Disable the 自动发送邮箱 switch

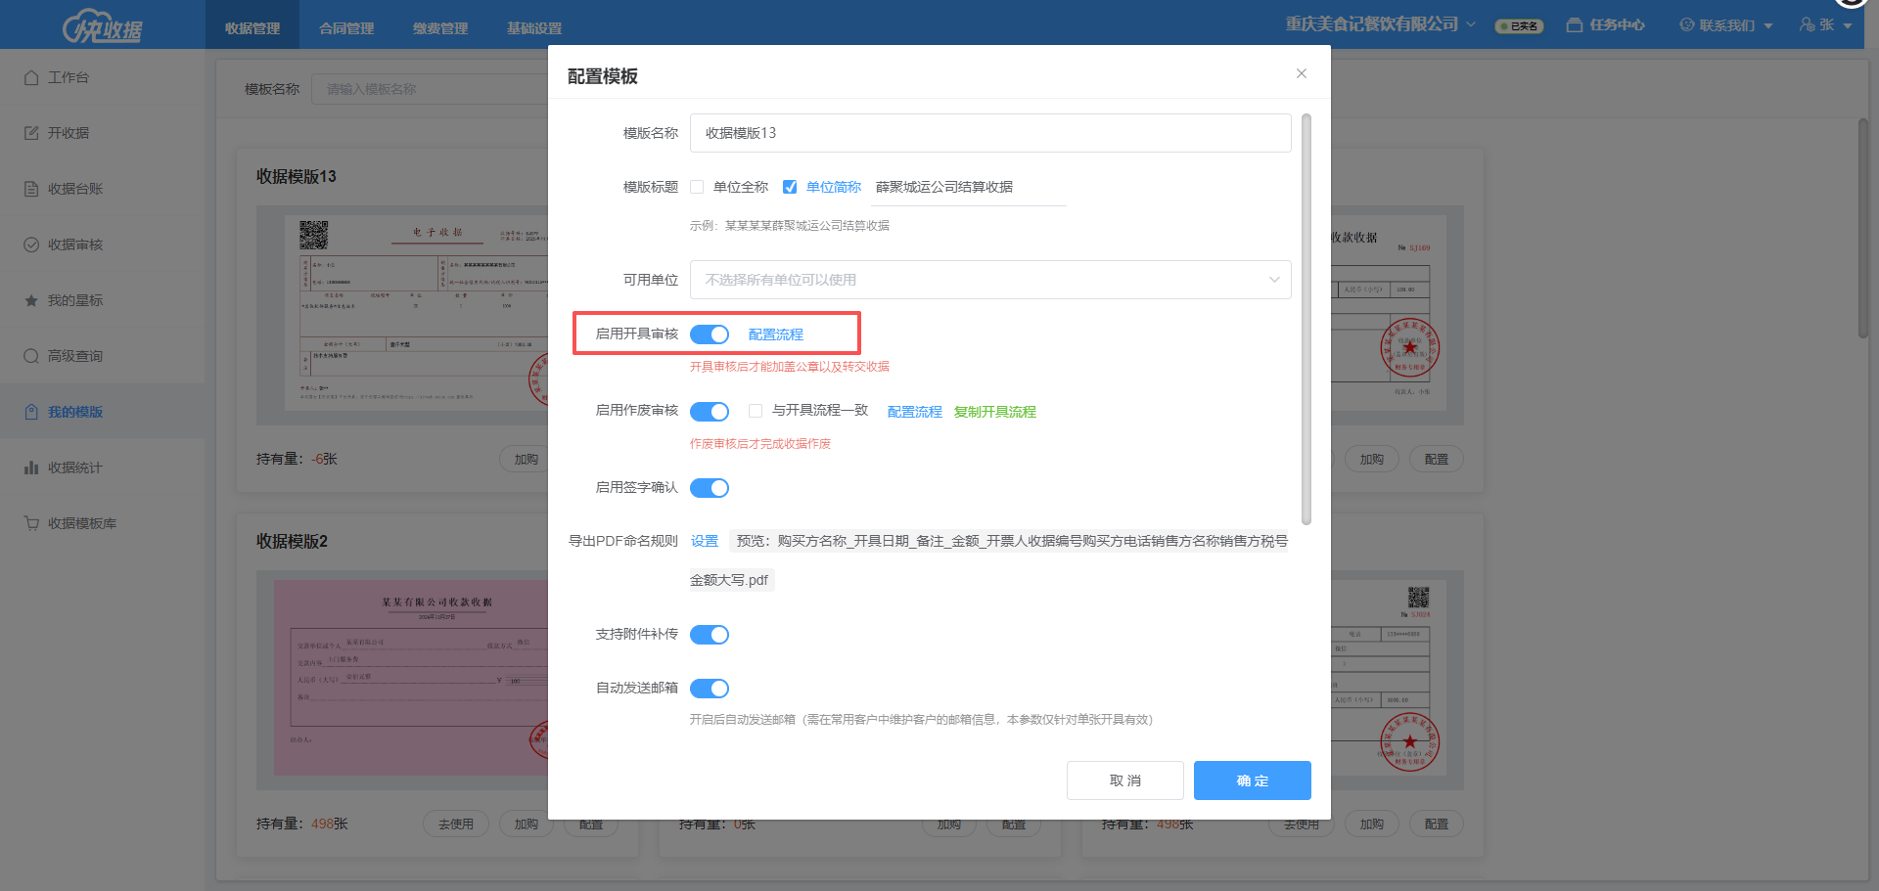click(x=710, y=689)
